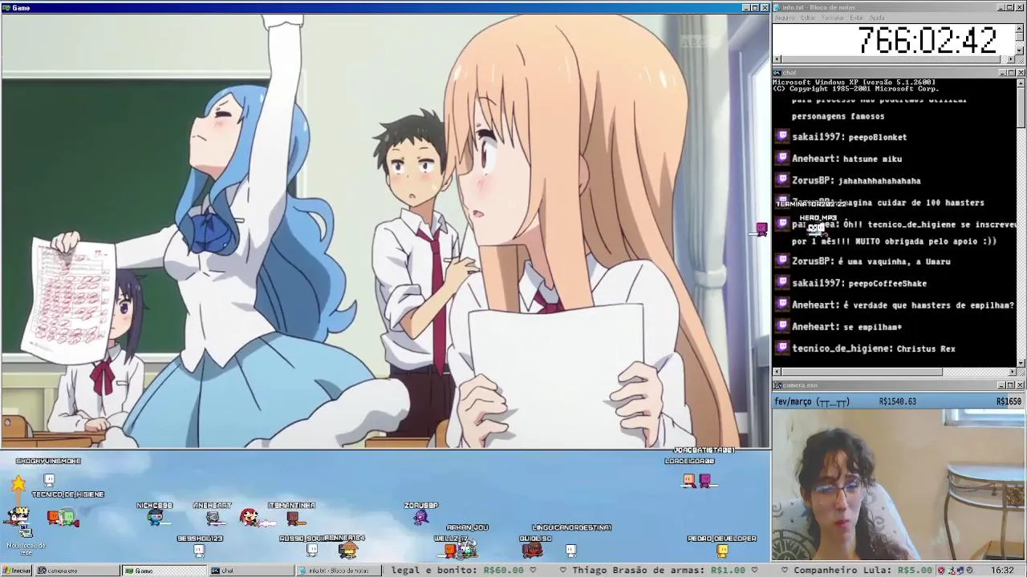This screenshot has height=577, width=1027.
Task: Select the ANEHEART character sprite
Action: pyautogui.click(x=213, y=518)
